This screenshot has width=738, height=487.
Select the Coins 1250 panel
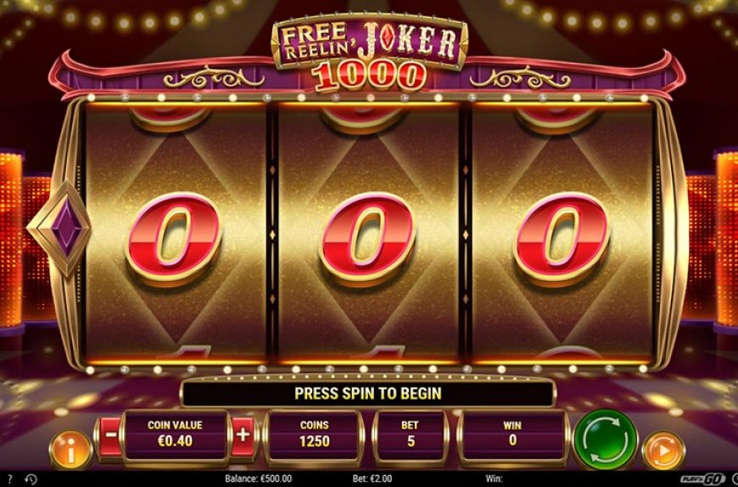[x=315, y=435]
